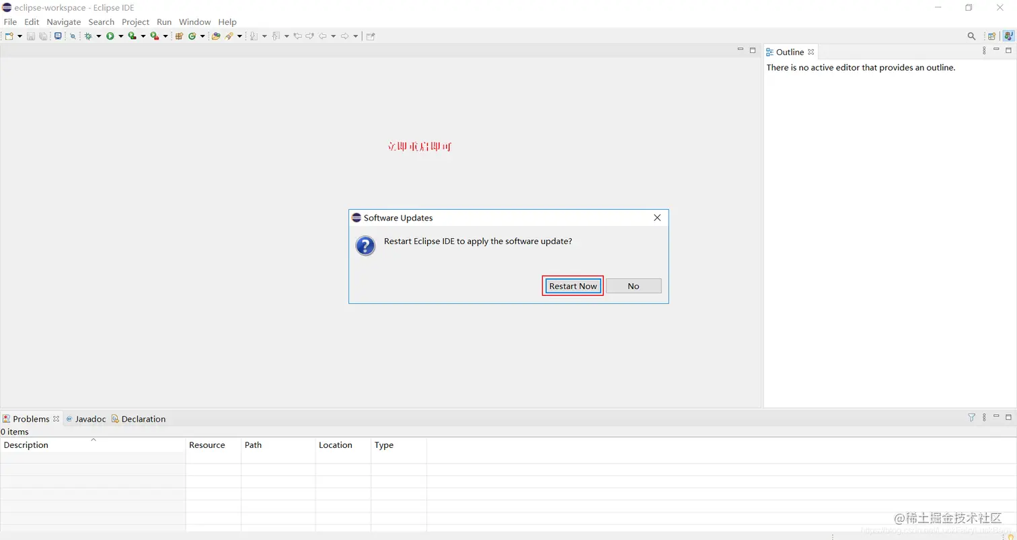The image size is (1017, 540).
Task: Sort by the Location column header
Action: point(343,445)
